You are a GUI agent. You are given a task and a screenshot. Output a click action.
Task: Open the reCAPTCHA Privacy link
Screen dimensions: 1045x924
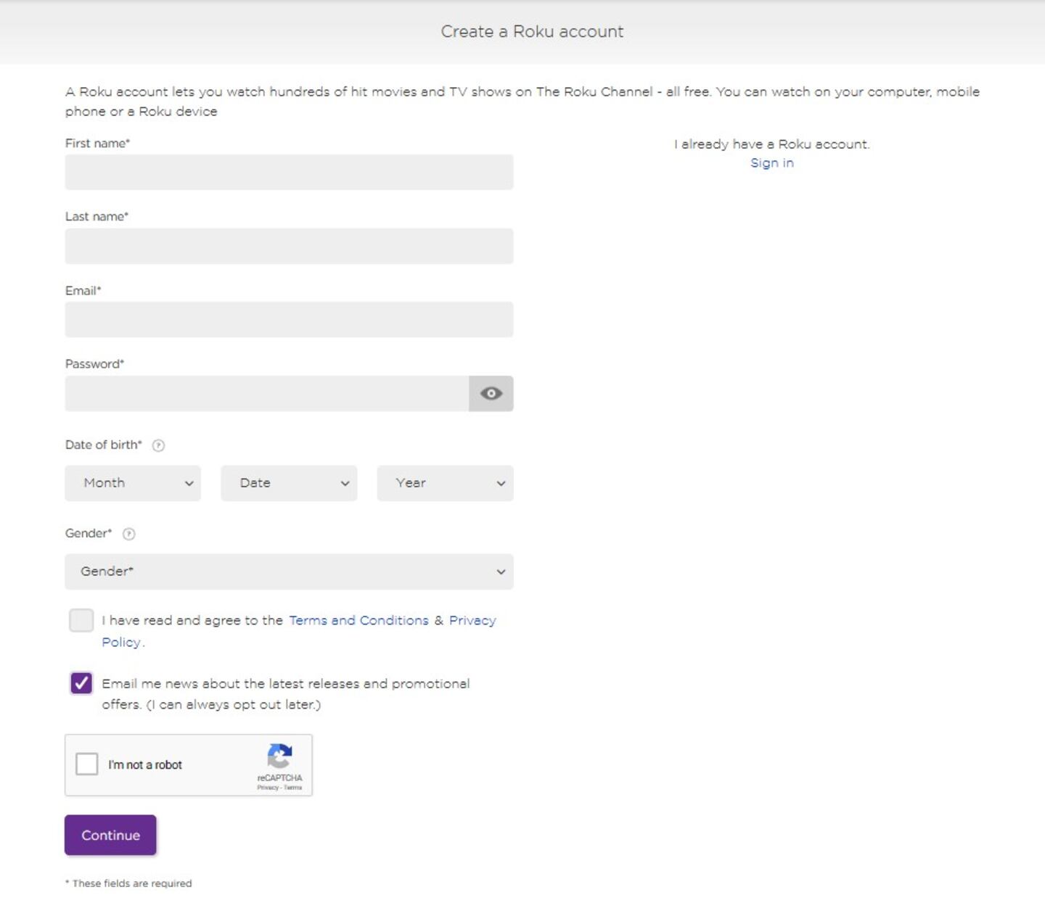coord(267,788)
